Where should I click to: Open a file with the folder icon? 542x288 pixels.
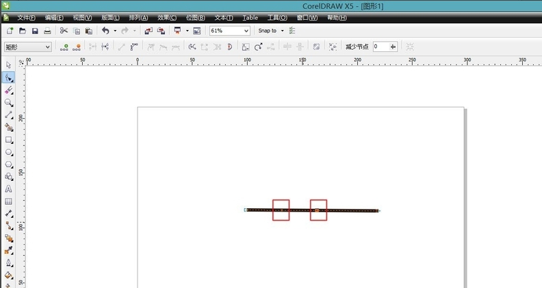click(23, 31)
